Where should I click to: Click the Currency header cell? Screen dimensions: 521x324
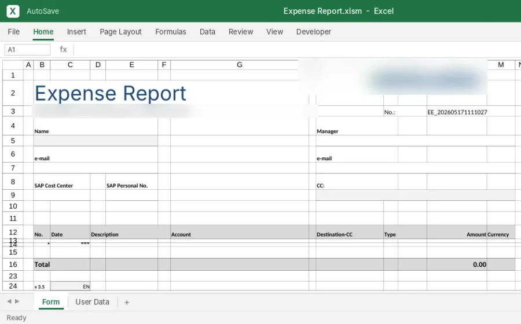pos(501,232)
